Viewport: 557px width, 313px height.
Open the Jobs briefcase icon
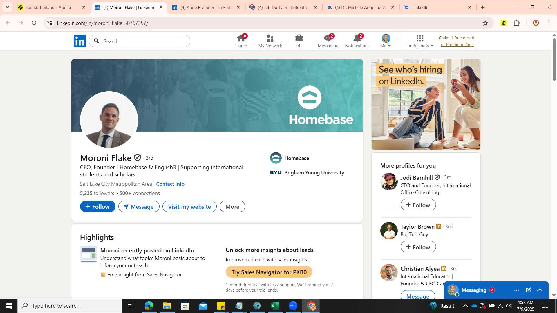[x=299, y=41]
